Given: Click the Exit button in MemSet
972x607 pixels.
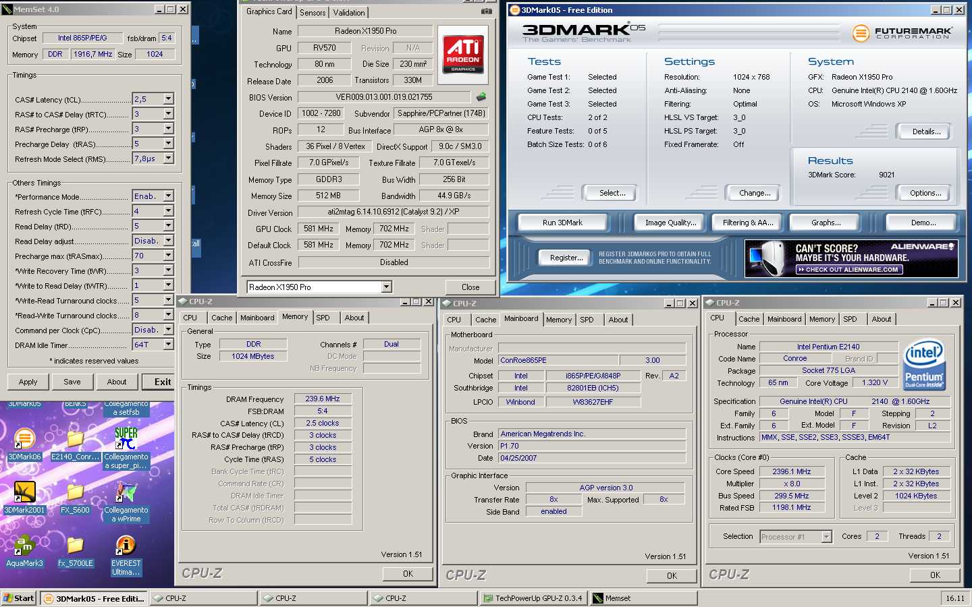Looking at the screenshot, I should pos(160,382).
